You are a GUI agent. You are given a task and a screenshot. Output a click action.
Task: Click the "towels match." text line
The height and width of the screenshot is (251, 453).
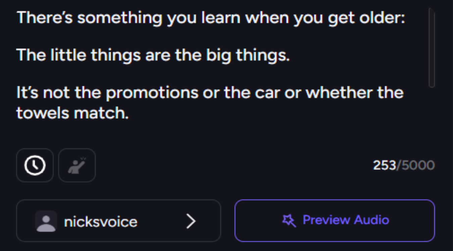pos(72,113)
